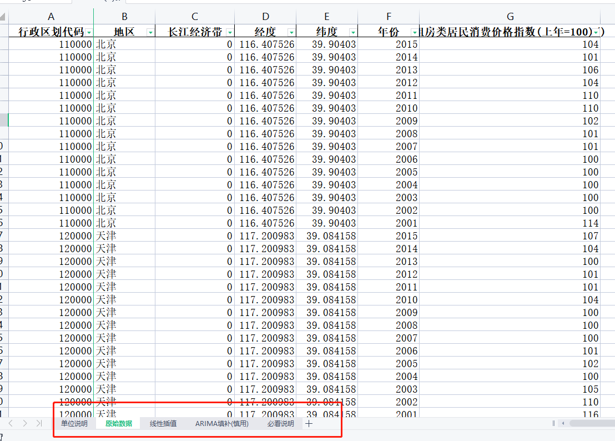The height and width of the screenshot is (441, 615).
Task: Click year 2015 in the 天津 rows
Action: tap(389, 236)
